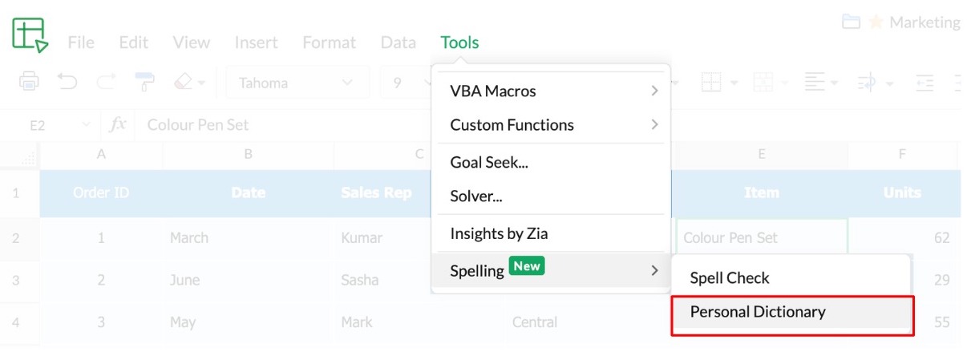Click the Goal Seek menu entry
The height and width of the screenshot is (352, 967).
point(489,162)
